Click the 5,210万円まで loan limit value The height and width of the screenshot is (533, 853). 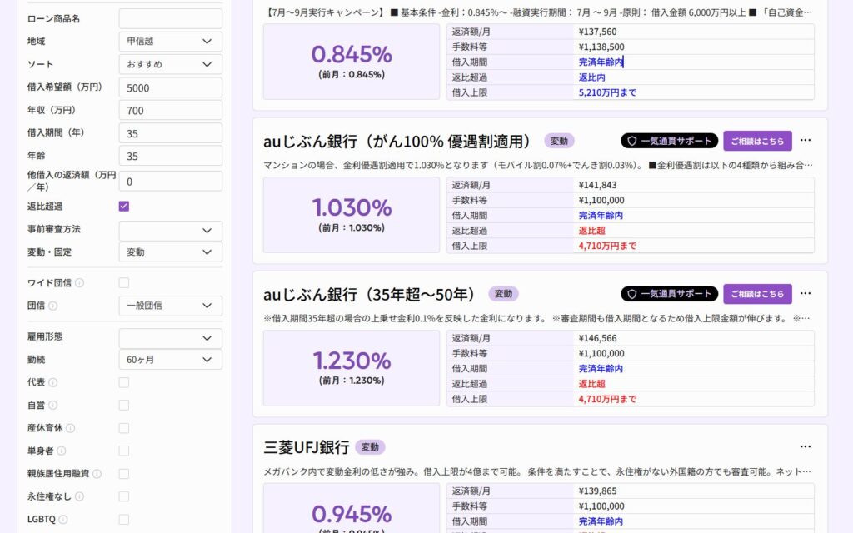[607, 92]
